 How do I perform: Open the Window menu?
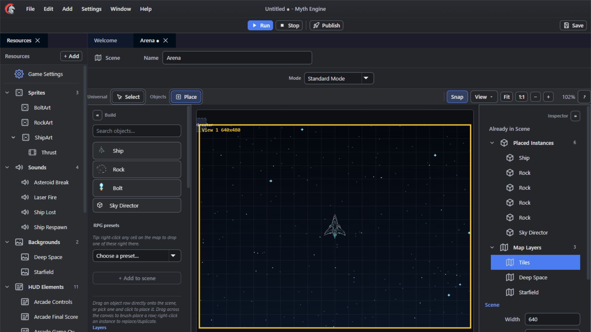click(x=121, y=9)
